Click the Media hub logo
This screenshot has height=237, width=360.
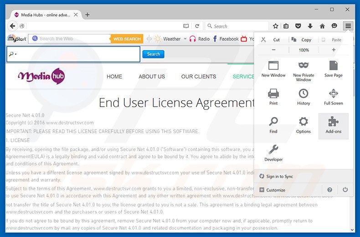pyautogui.click(x=41, y=76)
